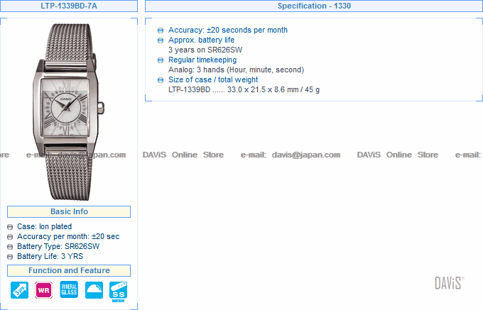This screenshot has width=483, height=310.
Task: Click the dome-shaped glass feature icon
Action: tap(94, 290)
